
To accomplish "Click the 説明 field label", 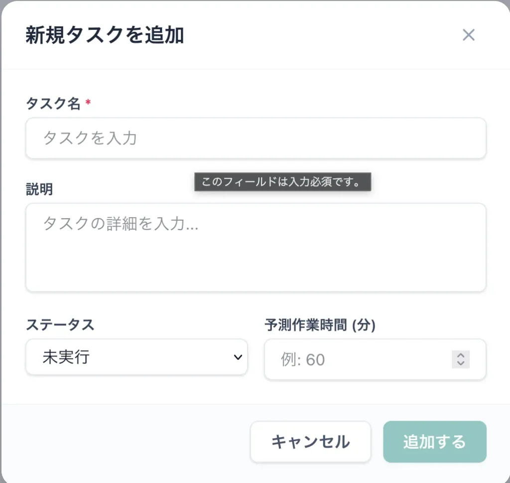I will click(39, 189).
